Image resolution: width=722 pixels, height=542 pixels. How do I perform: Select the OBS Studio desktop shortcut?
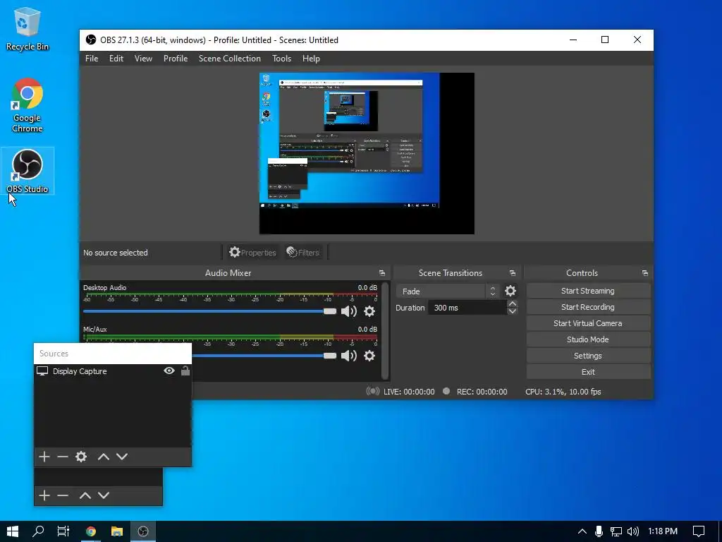click(x=27, y=171)
